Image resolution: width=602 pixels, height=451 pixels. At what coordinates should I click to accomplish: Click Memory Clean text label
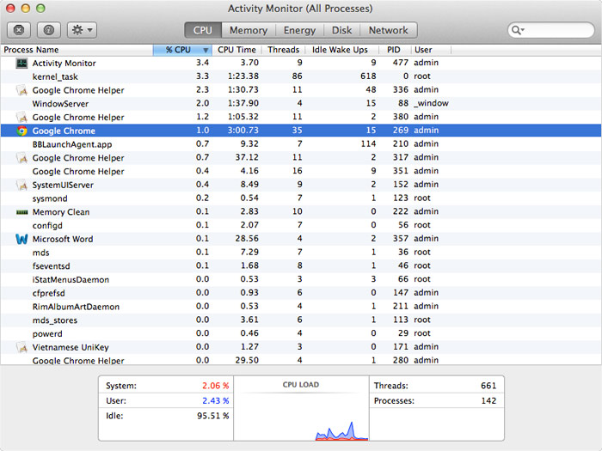tap(61, 212)
